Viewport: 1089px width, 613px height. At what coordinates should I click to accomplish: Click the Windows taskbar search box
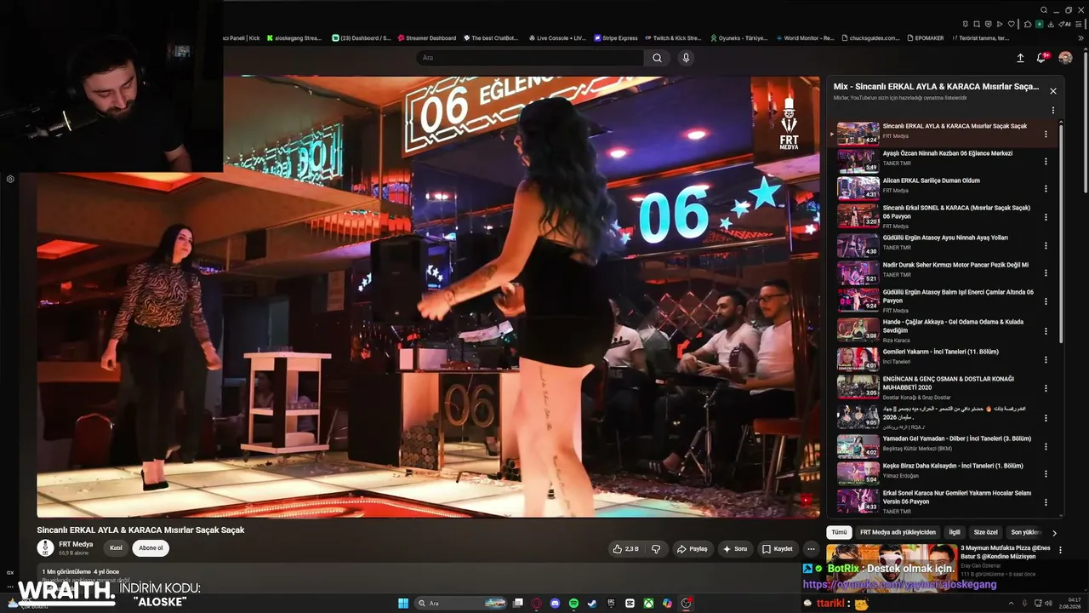462,603
